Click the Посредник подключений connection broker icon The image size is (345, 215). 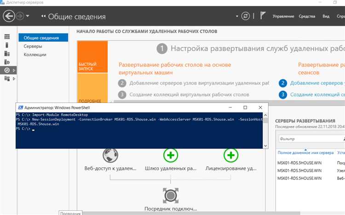tap(171, 195)
